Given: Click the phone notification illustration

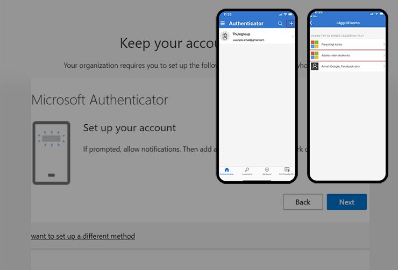Looking at the screenshot, I should coord(51,153).
